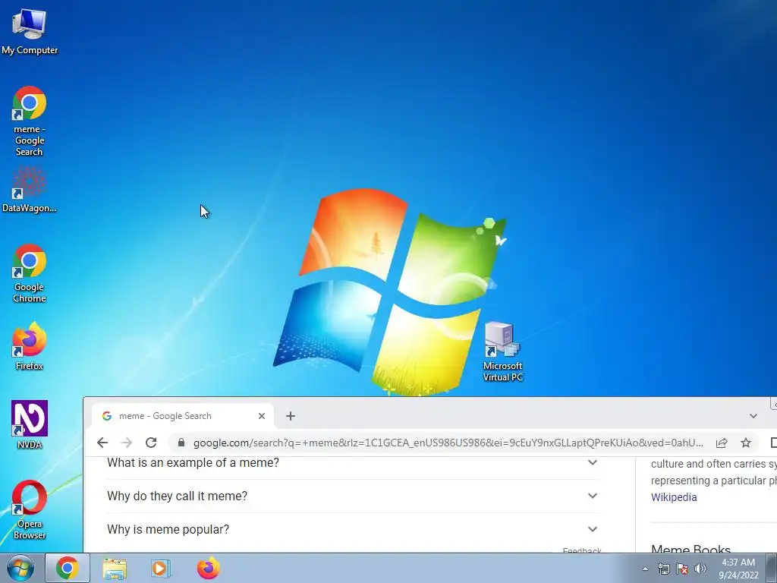Show hidden tray icons arrow
777x583 pixels.
645,569
